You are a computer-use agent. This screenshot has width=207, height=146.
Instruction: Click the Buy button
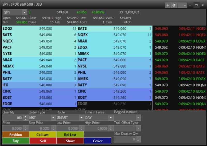click(16, 141)
